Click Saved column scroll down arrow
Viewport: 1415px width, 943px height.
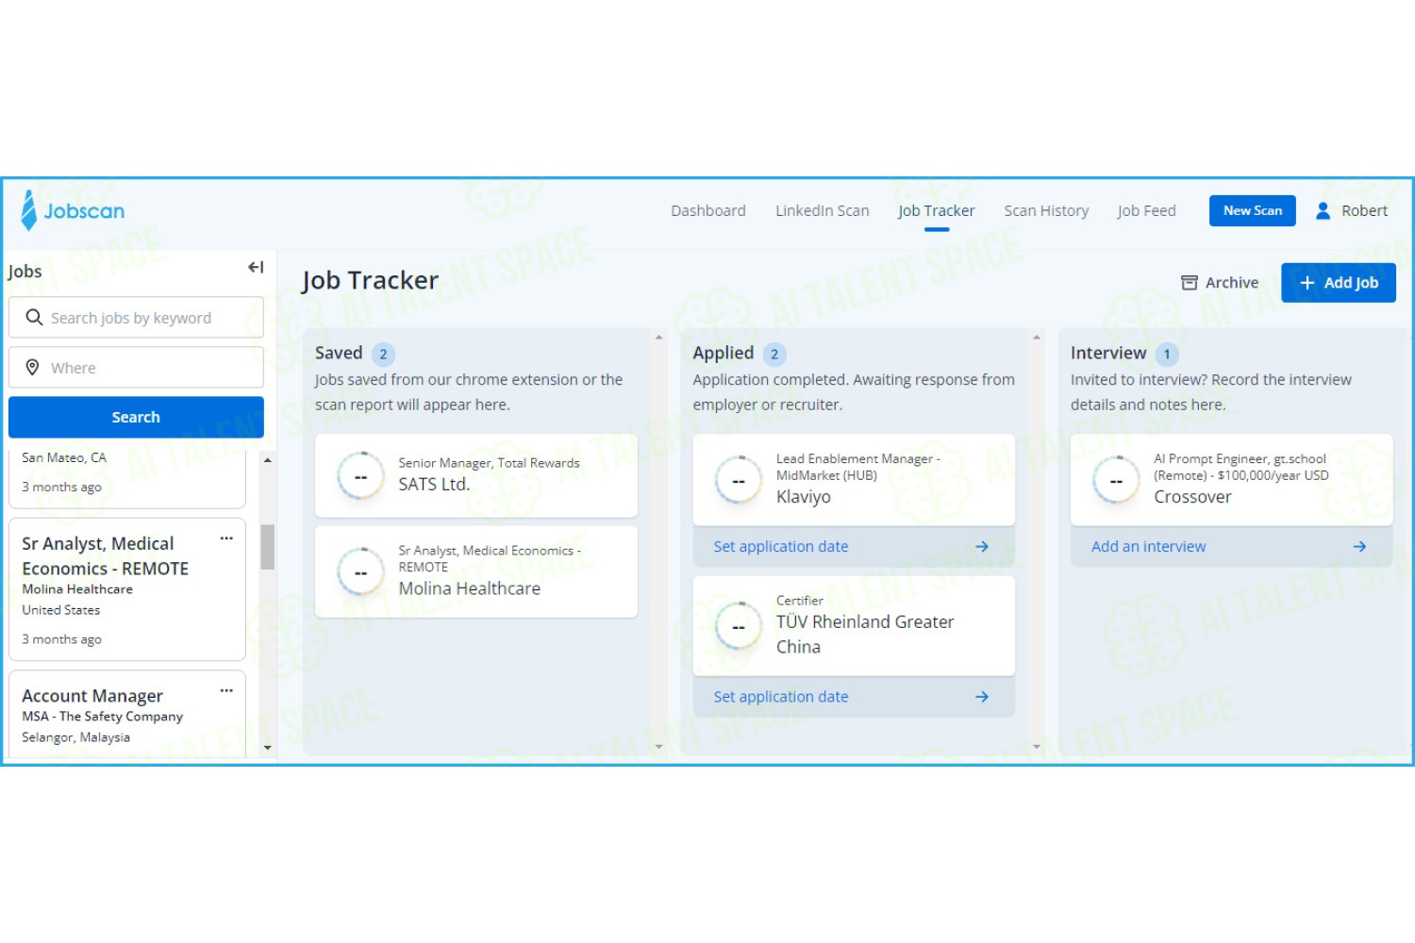coord(658,747)
